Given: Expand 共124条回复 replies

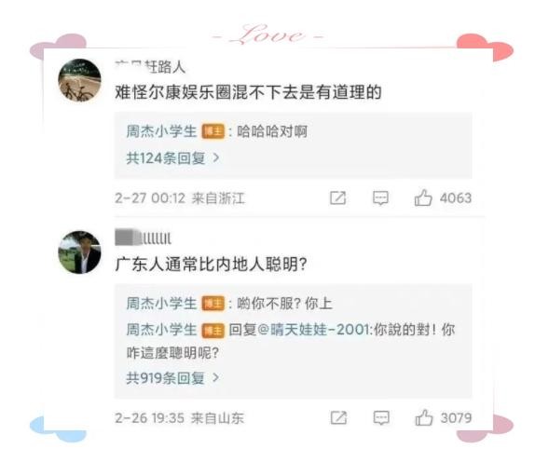Looking at the screenshot, I should 172,157.
